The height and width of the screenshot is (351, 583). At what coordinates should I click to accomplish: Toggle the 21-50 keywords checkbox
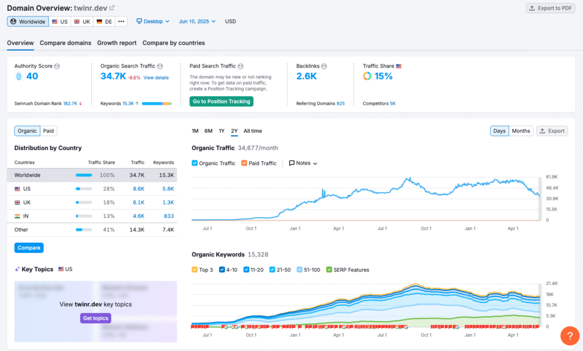pos(272,269)
